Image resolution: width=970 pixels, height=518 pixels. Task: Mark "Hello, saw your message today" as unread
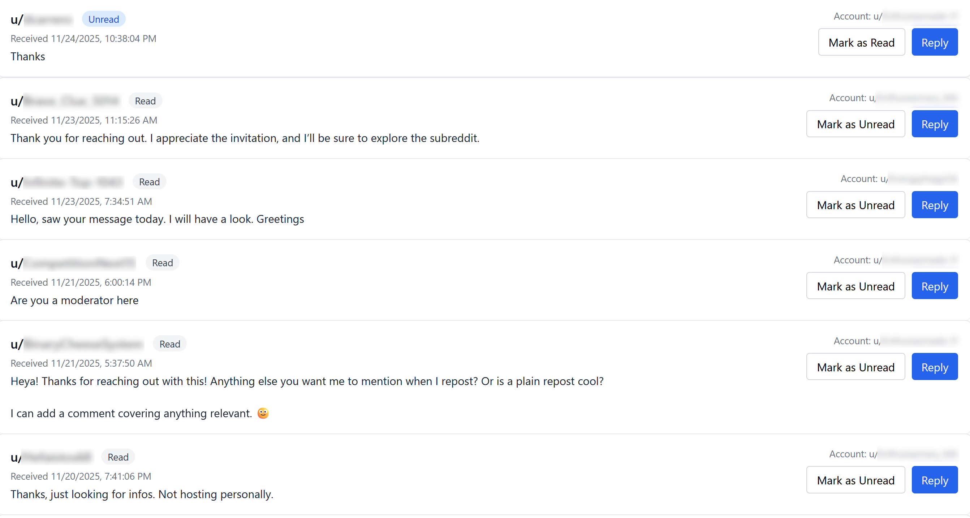(855, 205)
